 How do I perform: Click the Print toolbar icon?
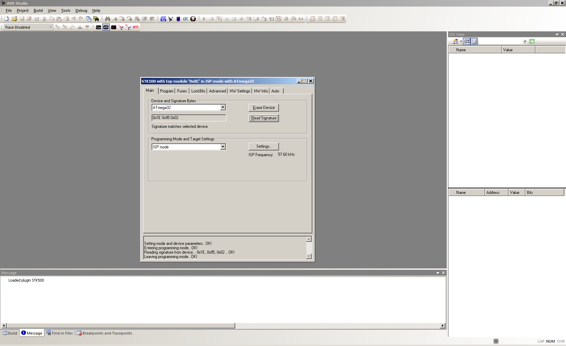pyautogui.click(x=66, y=19)
